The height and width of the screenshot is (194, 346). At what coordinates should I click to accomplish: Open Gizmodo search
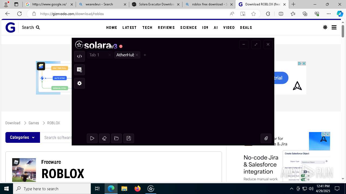tap(31, 27)
